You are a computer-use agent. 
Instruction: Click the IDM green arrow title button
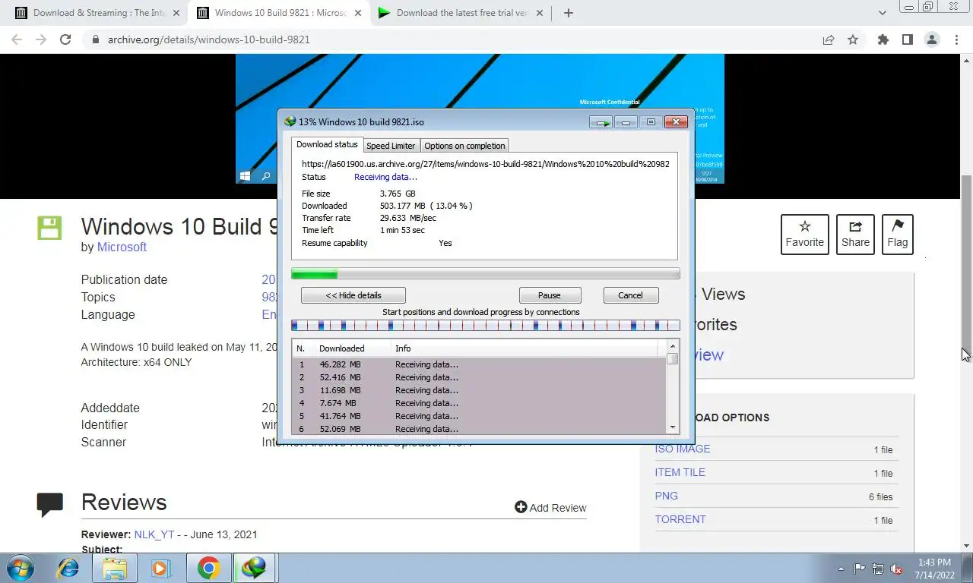[x=601, y=122]
